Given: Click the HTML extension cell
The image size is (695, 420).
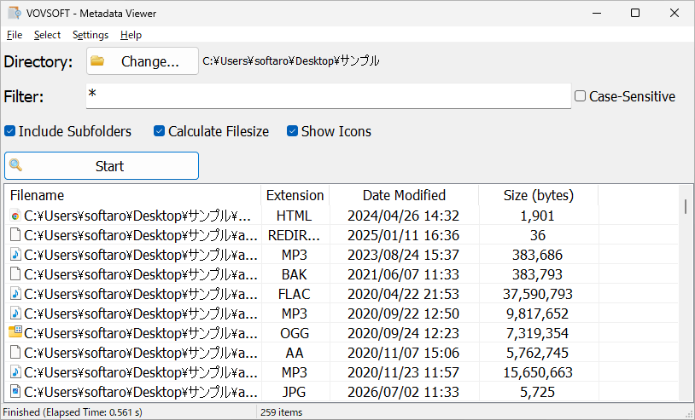Looking at the screenshot, I should (295, 216).
